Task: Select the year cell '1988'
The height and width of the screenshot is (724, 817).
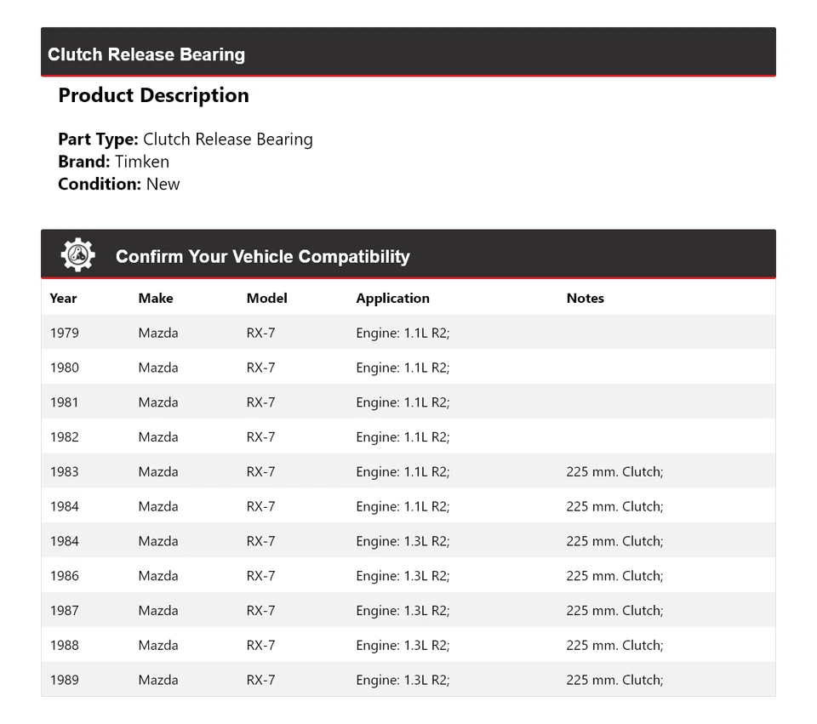Action: pyautogui.click(x=65, y=646)
